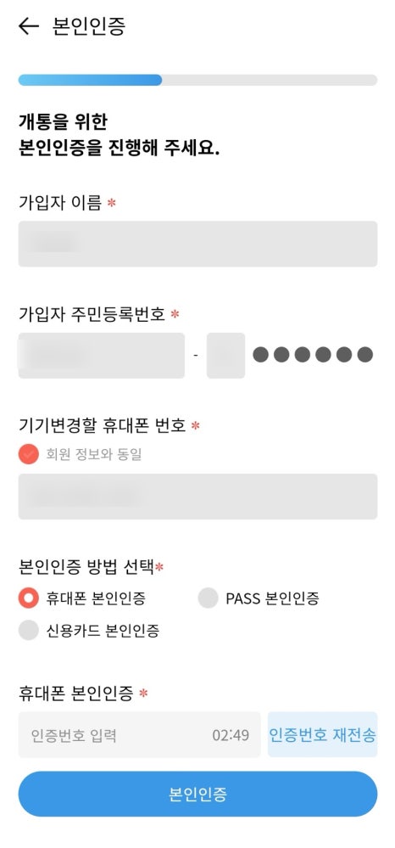The image size is (395, 848).
Task: Click the 인증번호 입력 field
Action: coord(139,734)
